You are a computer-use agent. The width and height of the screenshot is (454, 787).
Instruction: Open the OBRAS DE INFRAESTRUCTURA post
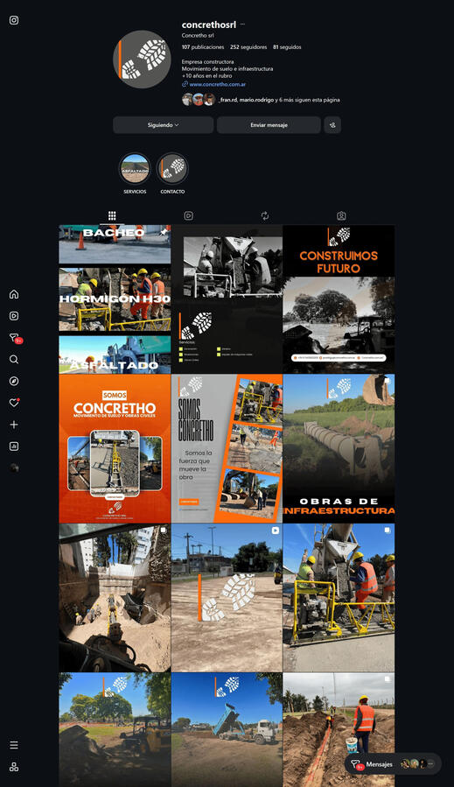[x=339, y=448]
